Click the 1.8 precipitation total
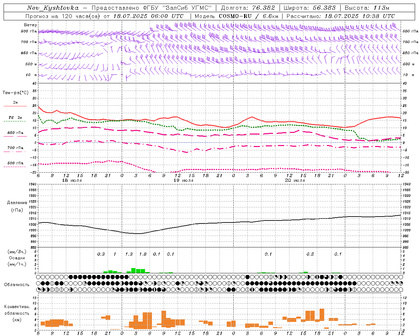Image resolution: width=420 pixels, height=336 pixels. click(x=143, y=254)
